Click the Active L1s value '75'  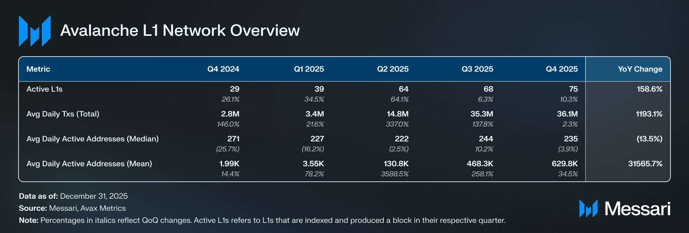[573, 89]
